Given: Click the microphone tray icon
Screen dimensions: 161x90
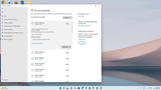Looking at the screenshot, I should click(x=141, y=88).
